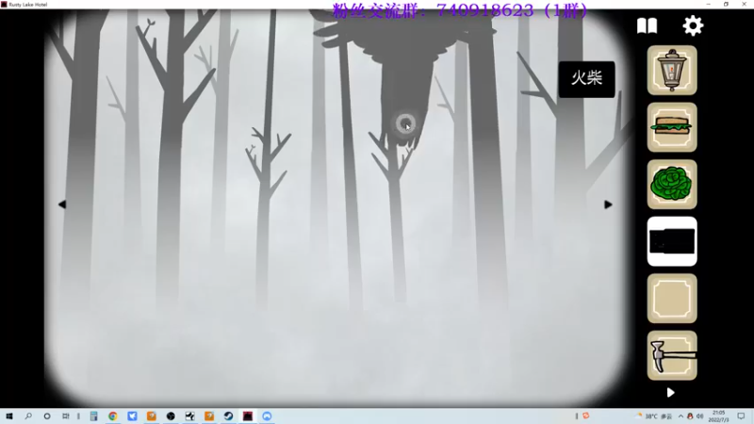Open taskbar search magnifier

click(x=28, y=416)
